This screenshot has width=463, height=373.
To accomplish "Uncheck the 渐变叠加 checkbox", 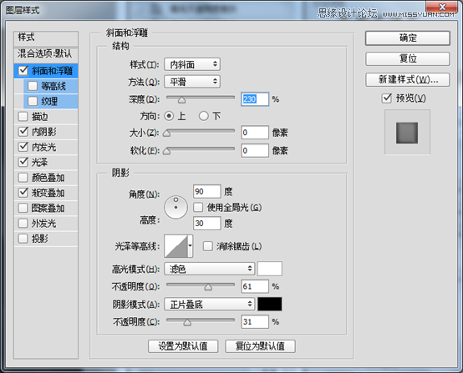I will [23, 193].
